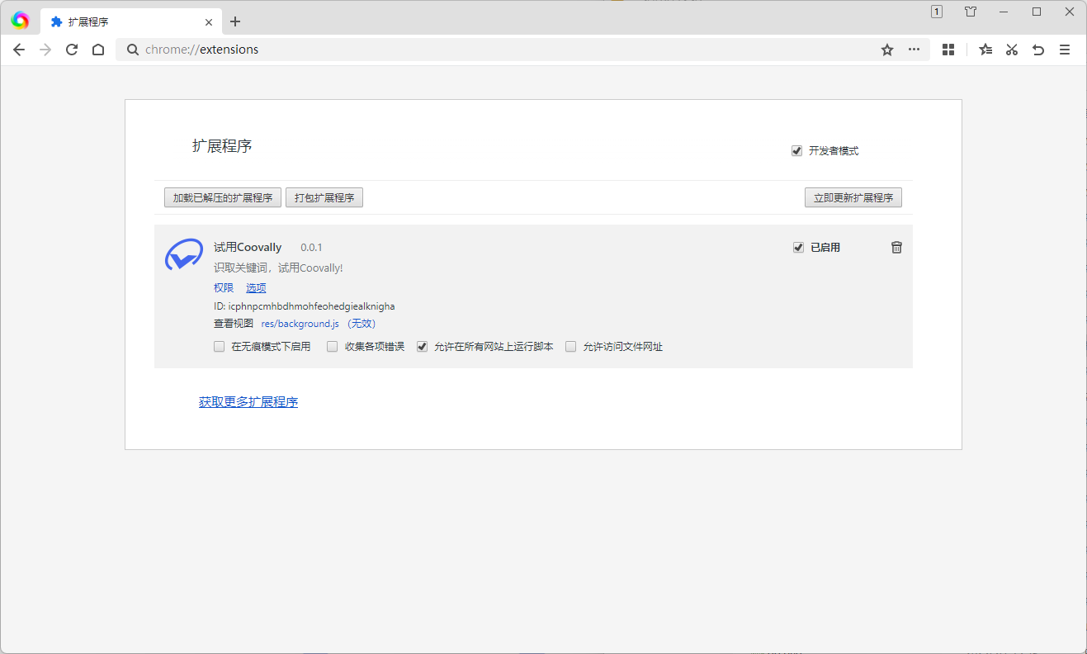Viewport: 1087px width, 654px height.
Task: Toggle 开发者模式 checkbox
Action: [x=796, y=151]
